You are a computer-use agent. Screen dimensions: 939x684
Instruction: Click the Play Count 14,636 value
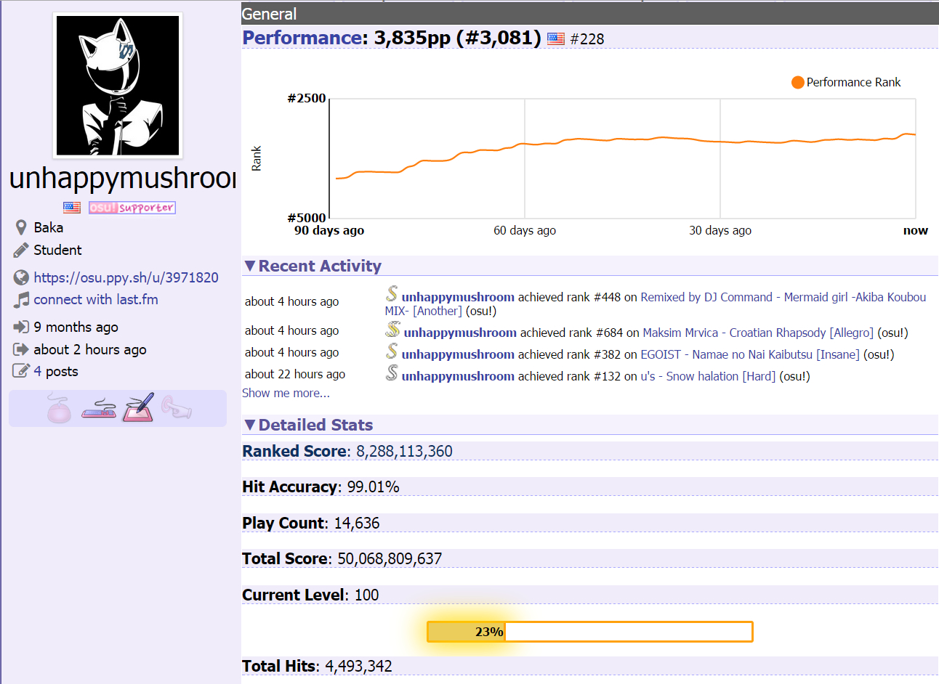tap(356, 523)
